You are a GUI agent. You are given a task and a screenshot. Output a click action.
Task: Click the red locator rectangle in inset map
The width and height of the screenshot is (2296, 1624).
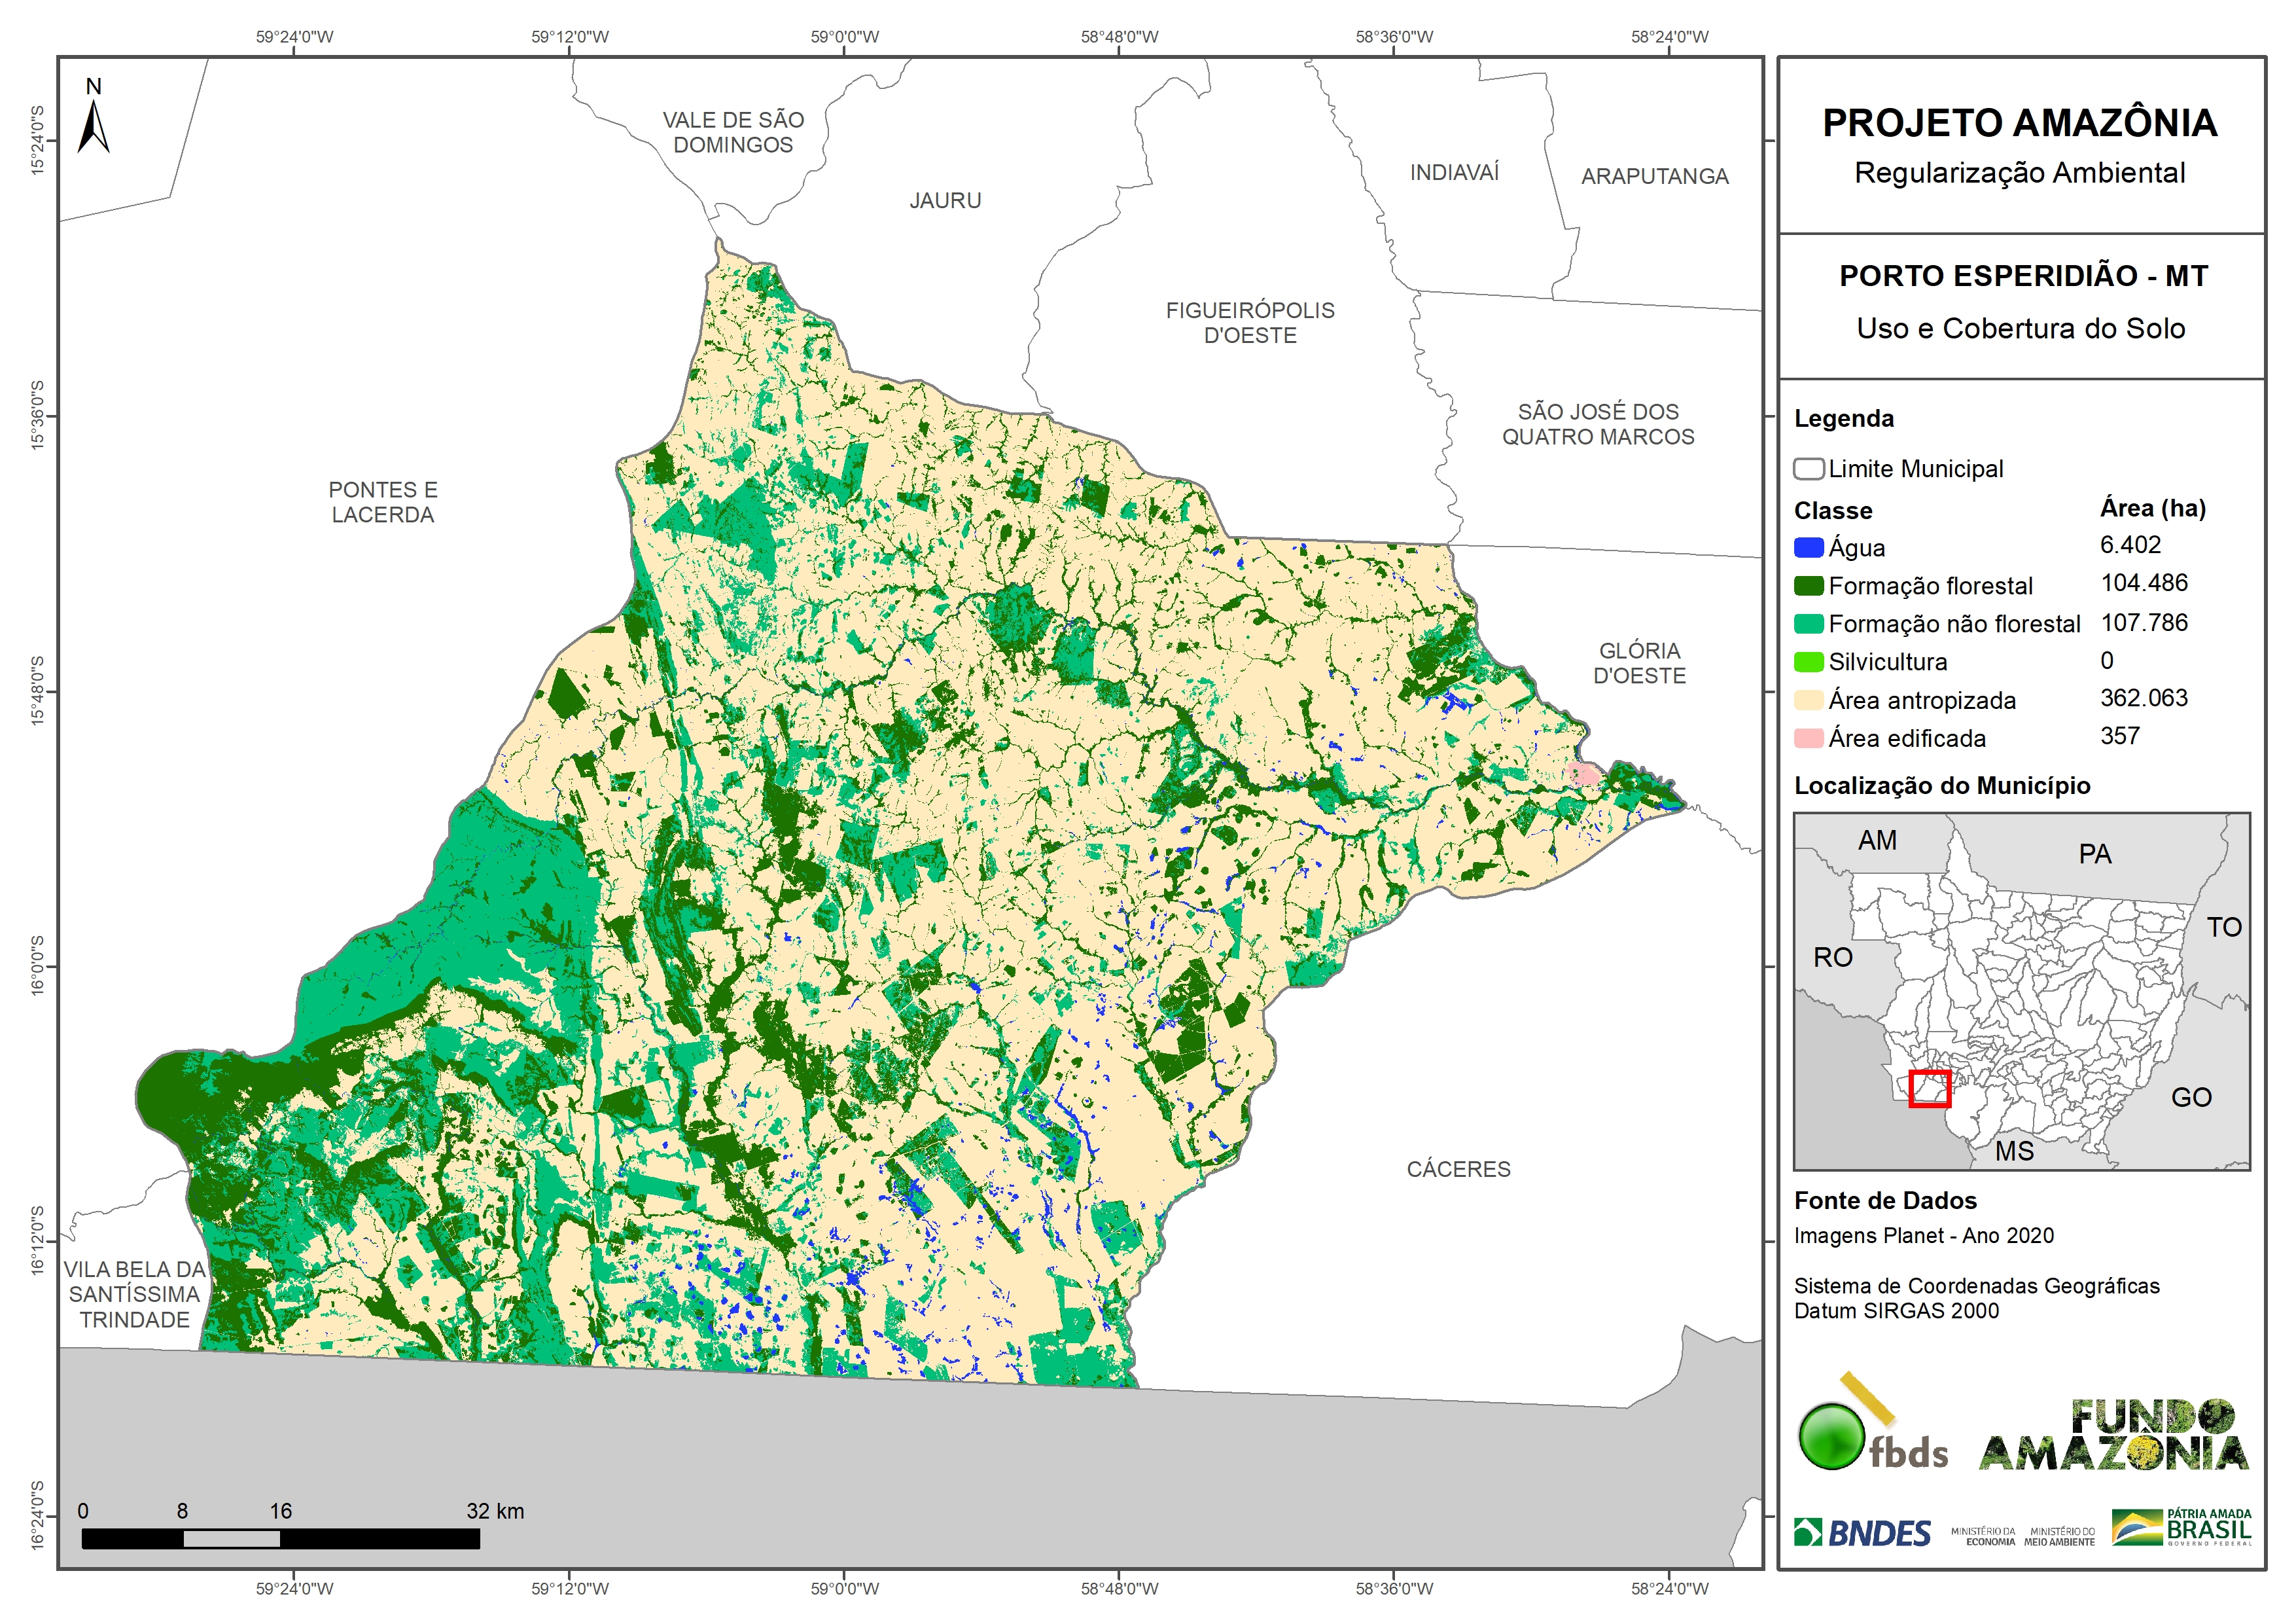click(1929, 1089)
